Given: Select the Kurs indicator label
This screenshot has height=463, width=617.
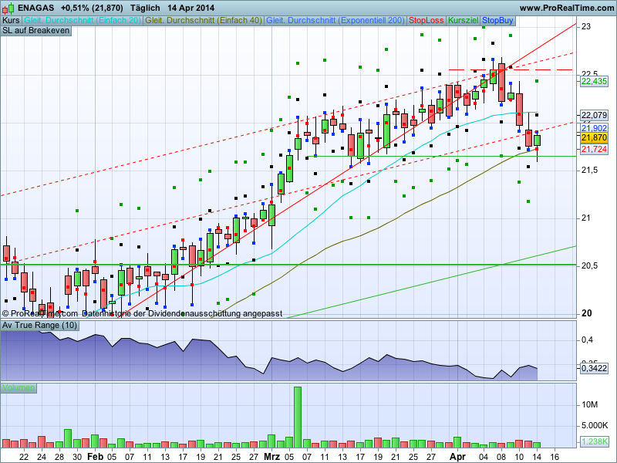Looking at the screenshot, I should (11, 21).
